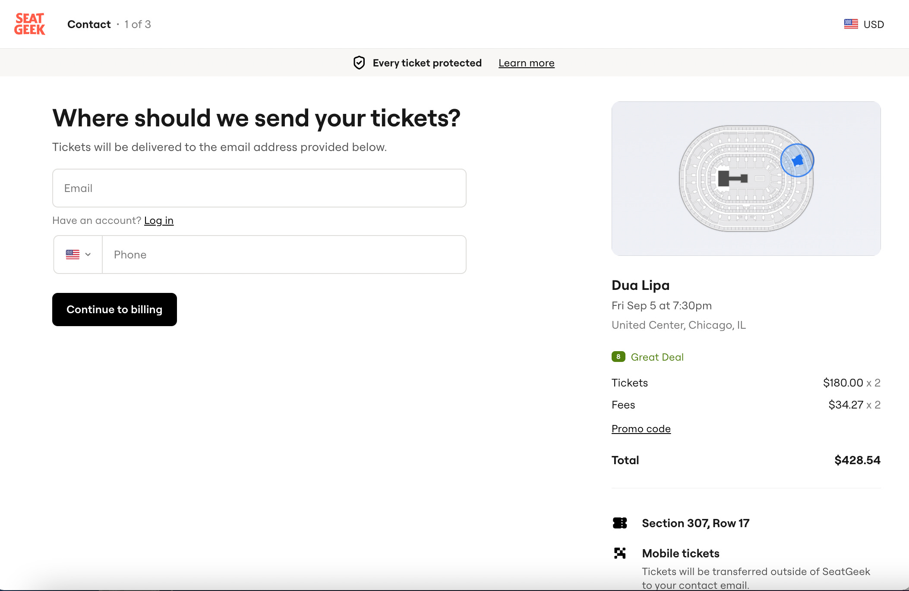909x591 pixels.
Task: Follow the Log in link
Action: coord(158,220)
